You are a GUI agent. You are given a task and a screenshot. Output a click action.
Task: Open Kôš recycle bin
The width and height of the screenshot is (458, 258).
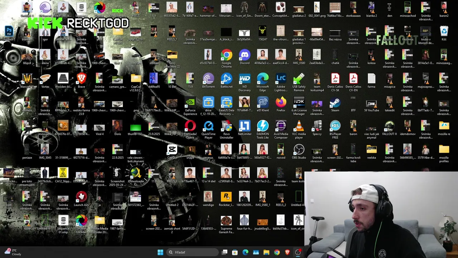pyautogui.click(x=444, y=34)
